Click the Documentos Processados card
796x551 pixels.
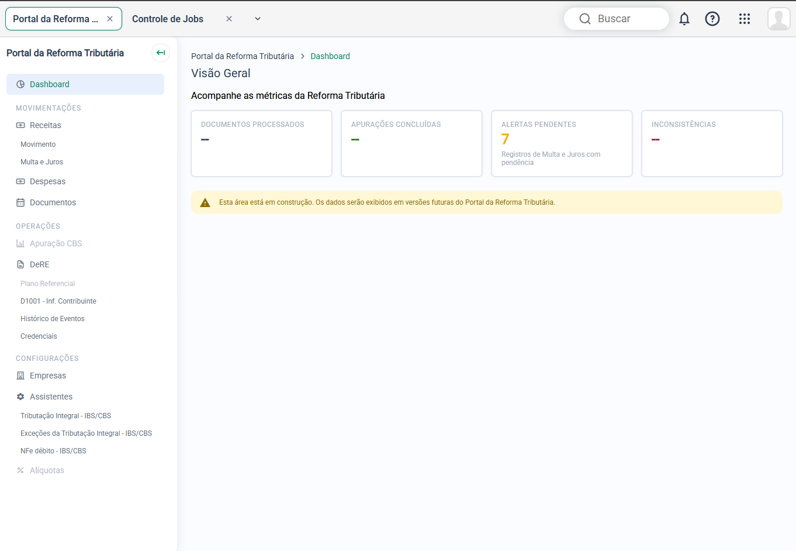[x=261, y=143]
